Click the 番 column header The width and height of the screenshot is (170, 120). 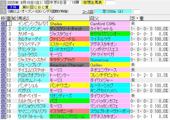click(x=9, y=18)
